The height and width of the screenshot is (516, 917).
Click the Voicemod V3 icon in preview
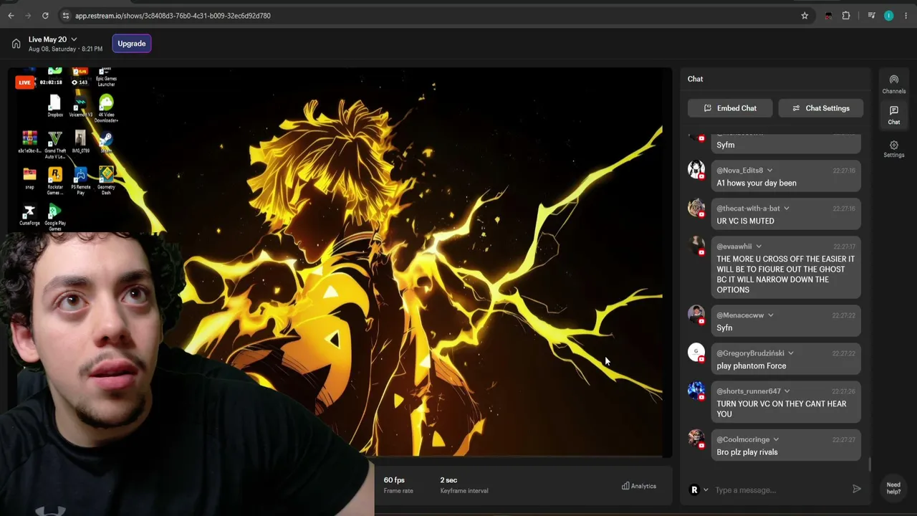pyautogui.click(x=80, y=106)
